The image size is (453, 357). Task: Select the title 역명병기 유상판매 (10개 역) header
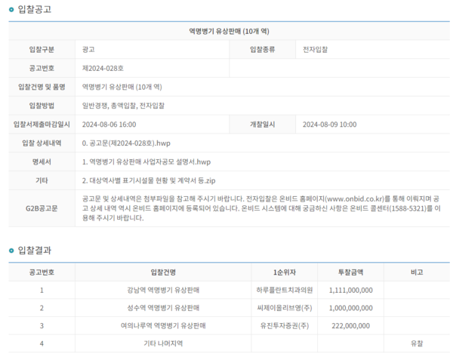(229, 31)
